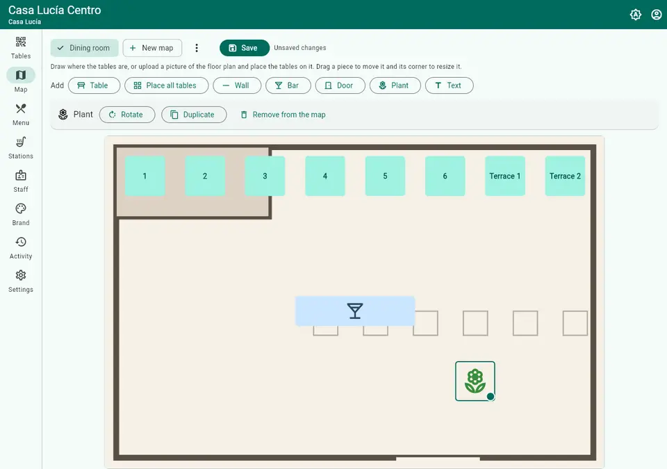Click the plant's resize corner handle
Image resolution: width=667 pixels, height=469 pixels.
point(491,397)
